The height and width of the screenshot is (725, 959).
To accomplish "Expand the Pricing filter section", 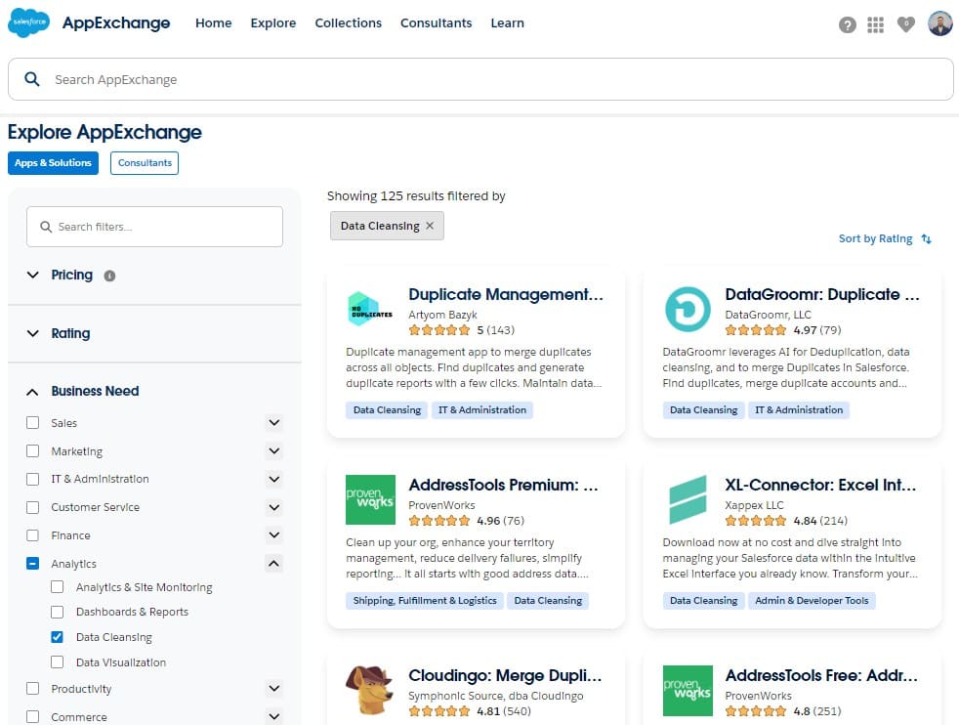I will click(x=33, y=275).
